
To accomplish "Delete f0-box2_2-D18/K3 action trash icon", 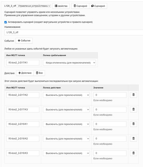I will pyautogui.click(x=133, y=153).
